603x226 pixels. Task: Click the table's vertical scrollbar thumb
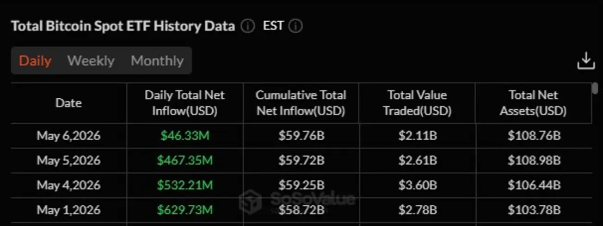595,89
